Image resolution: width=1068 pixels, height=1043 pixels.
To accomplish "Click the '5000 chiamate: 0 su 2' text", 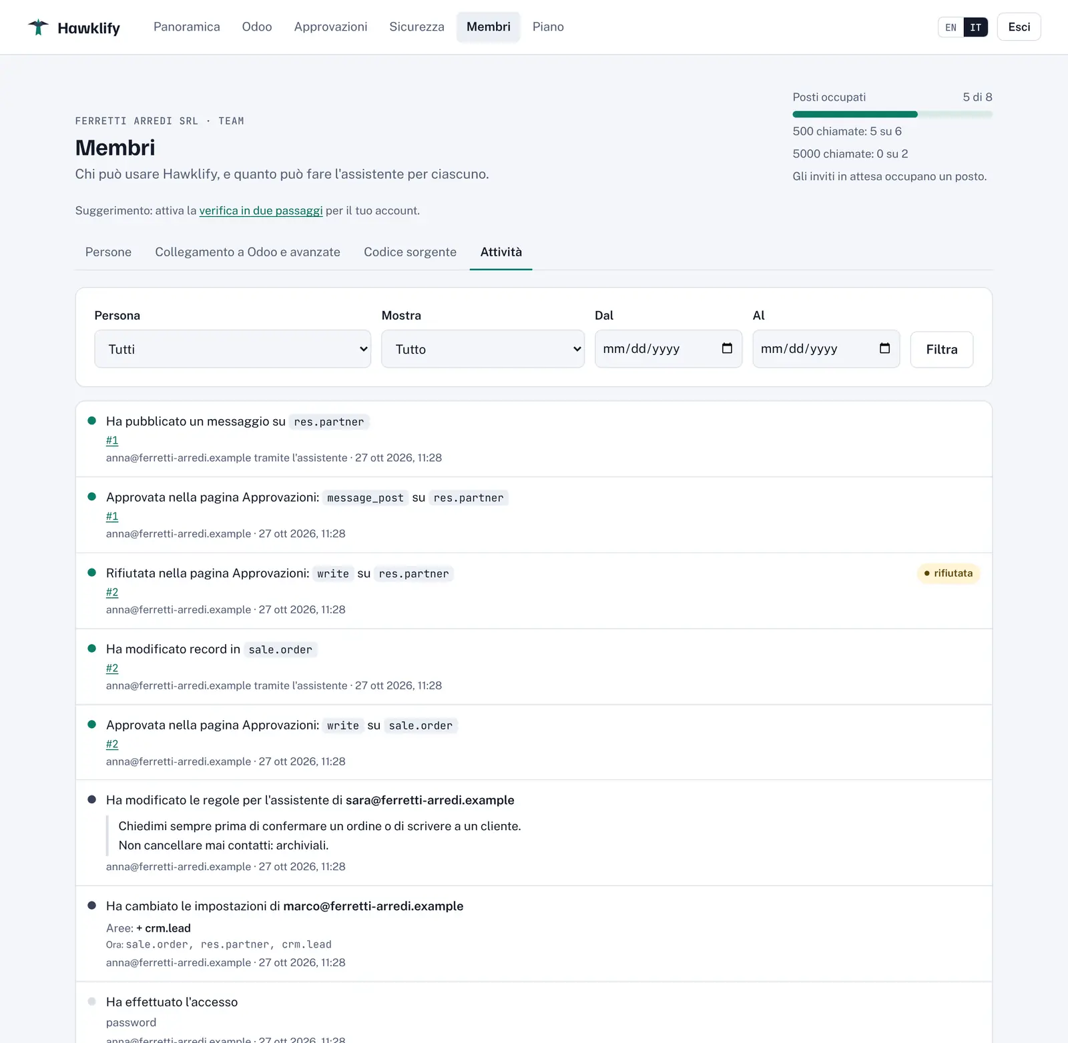I will click(850, 154).
